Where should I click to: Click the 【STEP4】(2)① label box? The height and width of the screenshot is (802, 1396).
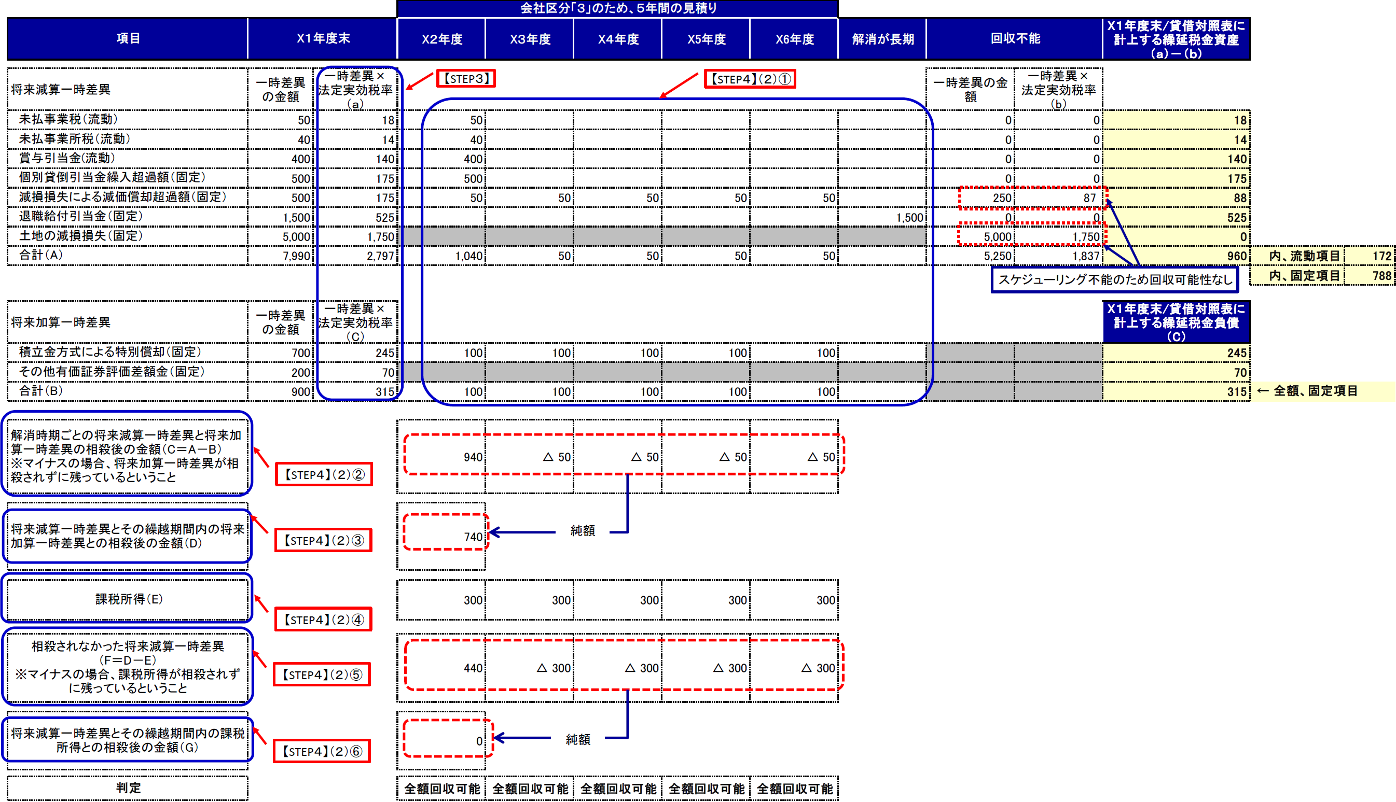click(x=750, y=79)
